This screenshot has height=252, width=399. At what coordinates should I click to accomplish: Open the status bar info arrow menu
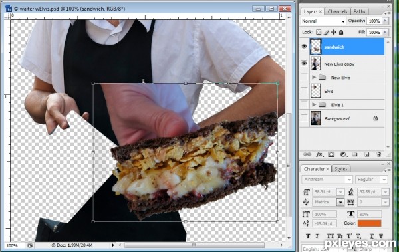[x=113, y=245]
